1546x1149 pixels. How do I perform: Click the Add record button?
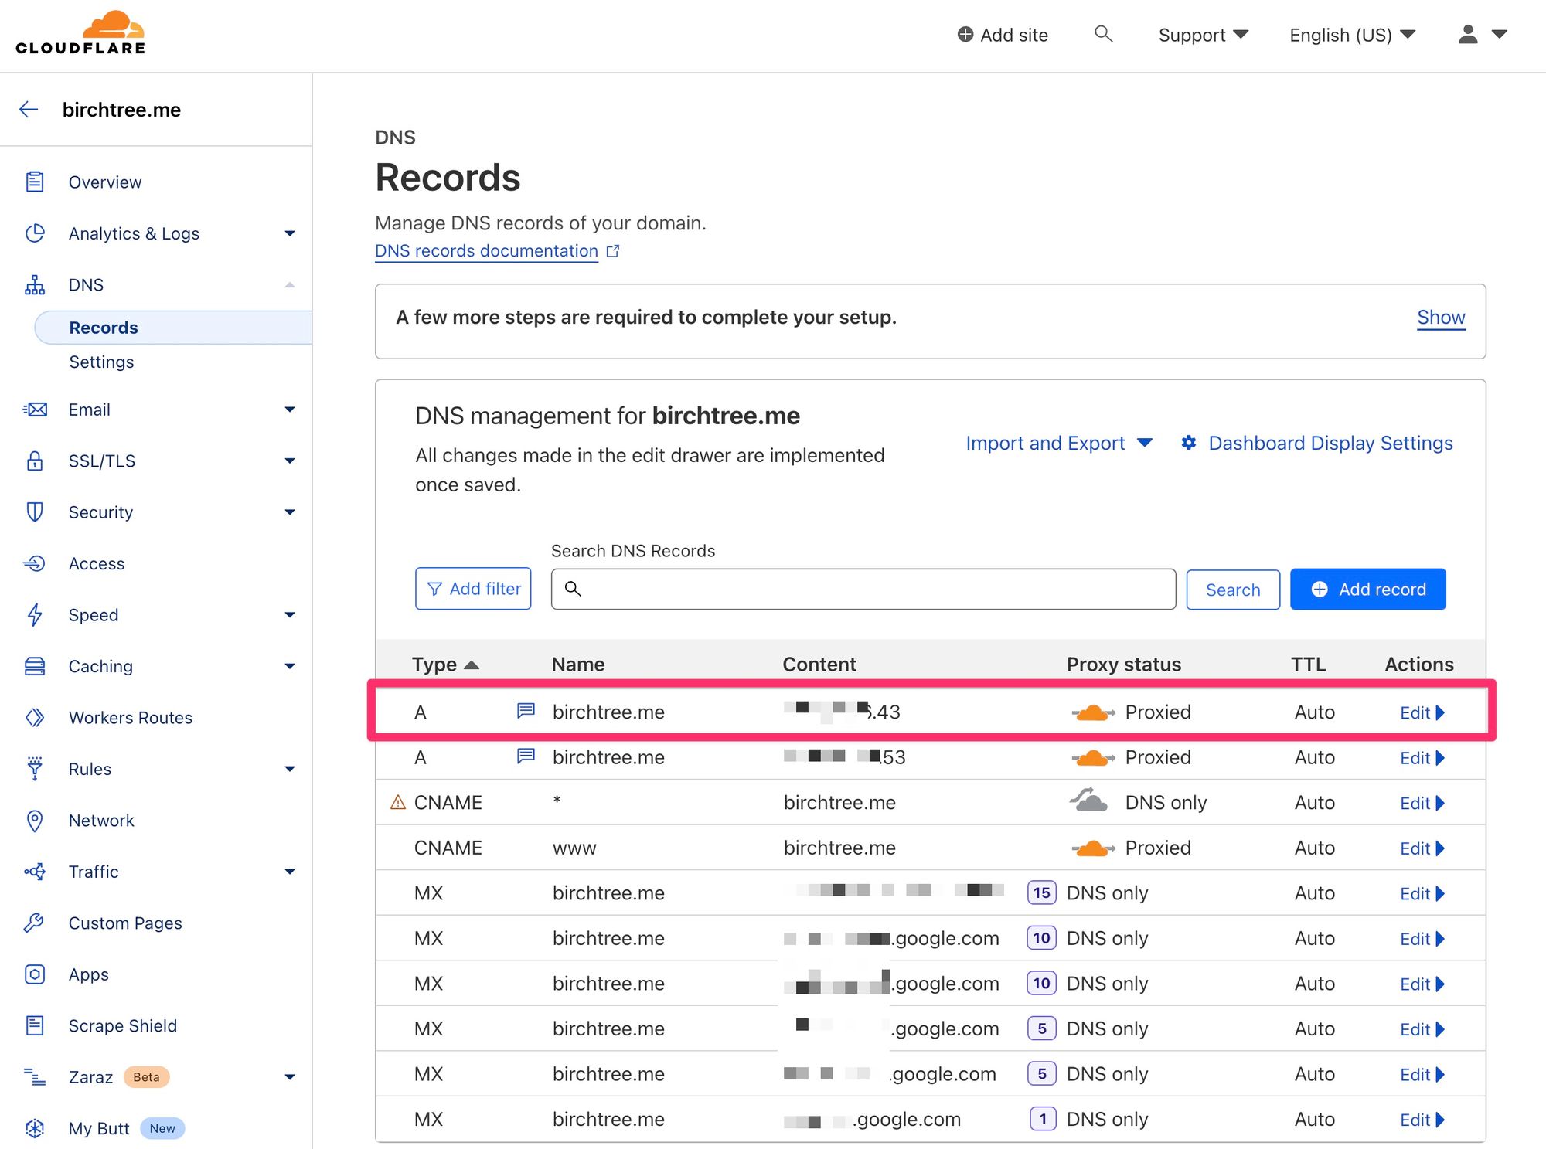pyautogui.click(x=1367, y=589)
